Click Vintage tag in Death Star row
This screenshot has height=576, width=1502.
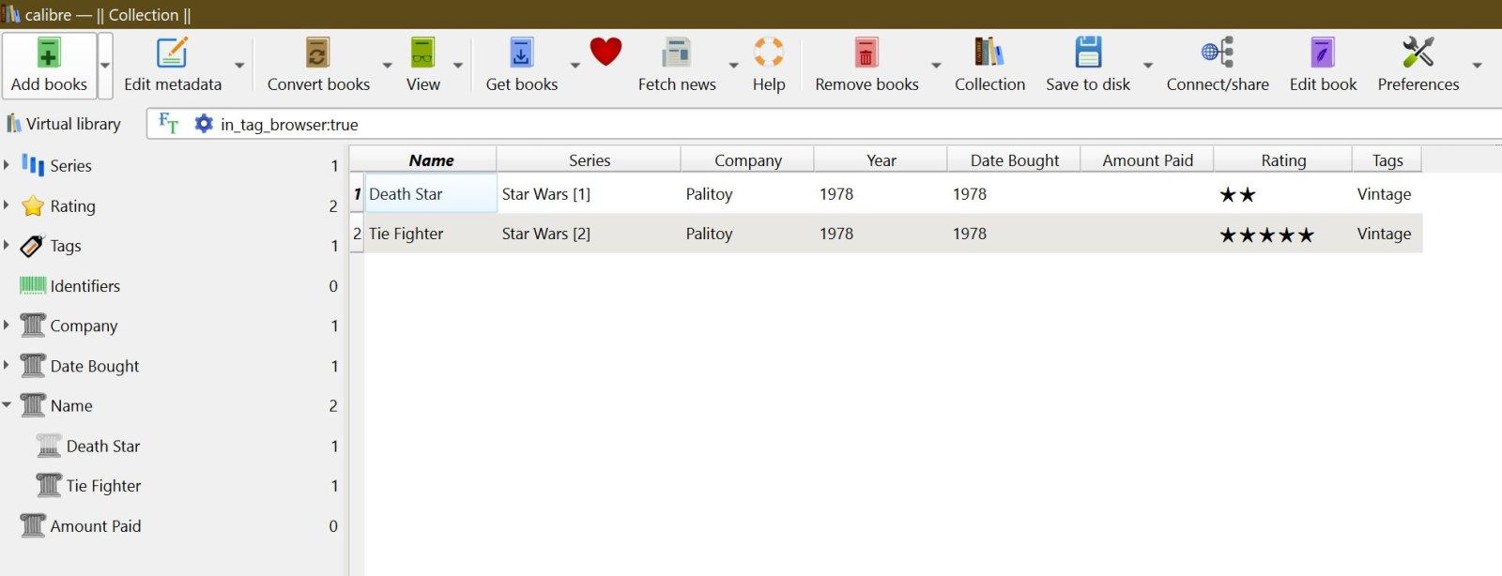pyautogui.click(x=1384, y=194)
